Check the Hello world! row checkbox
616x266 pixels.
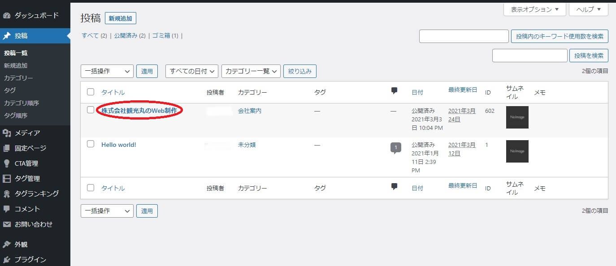(x=91, y=144)
